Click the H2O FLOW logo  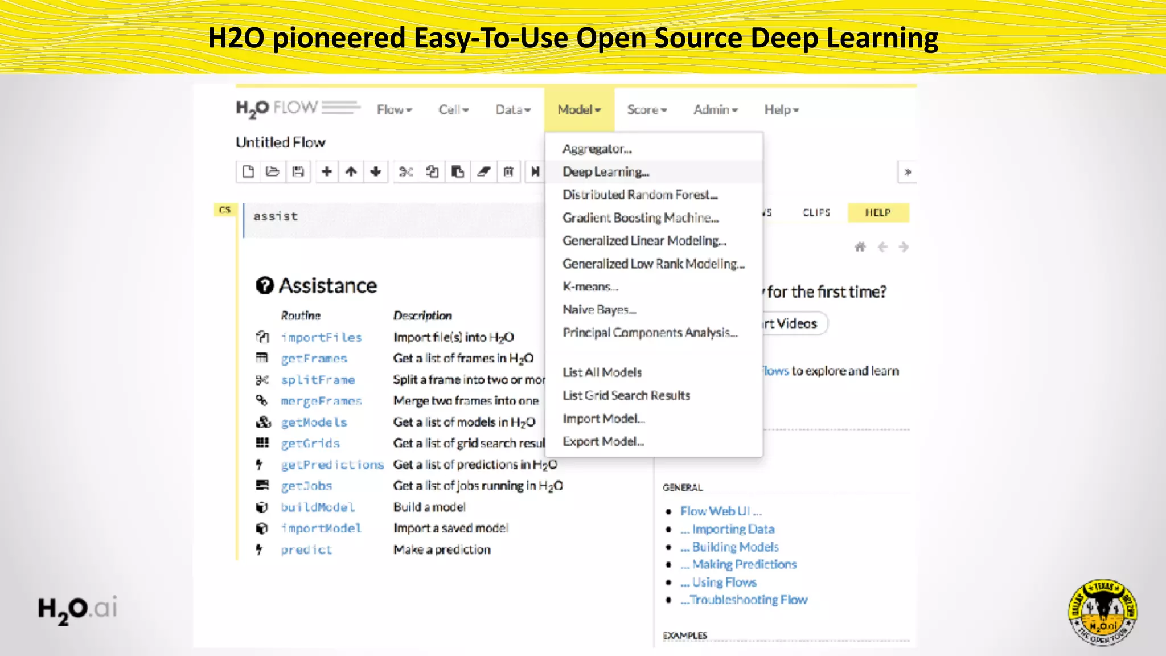click(298, 108)
